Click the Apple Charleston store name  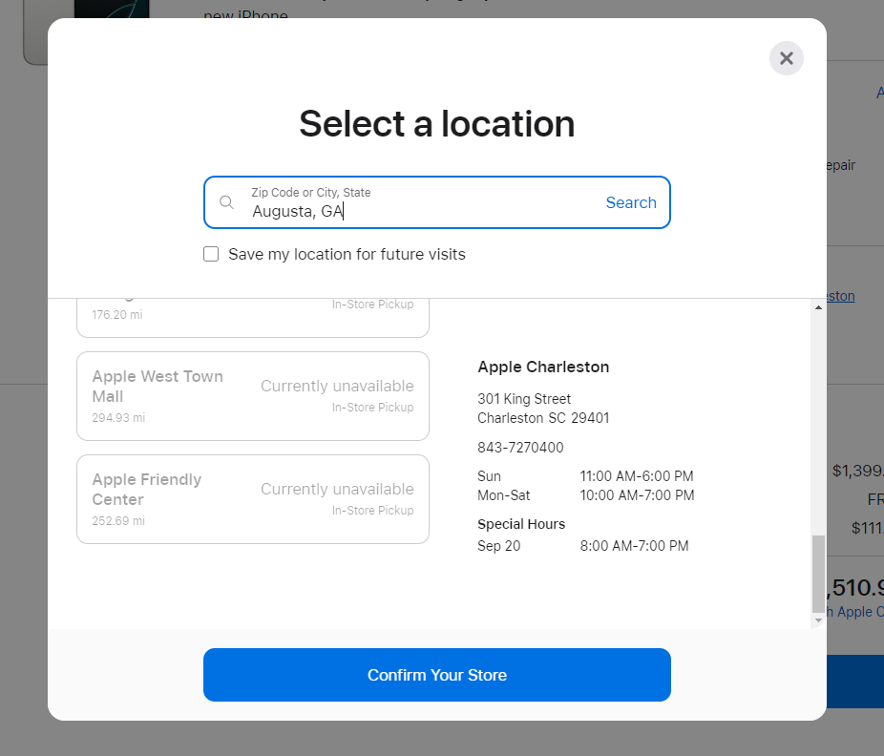point(543,367)
